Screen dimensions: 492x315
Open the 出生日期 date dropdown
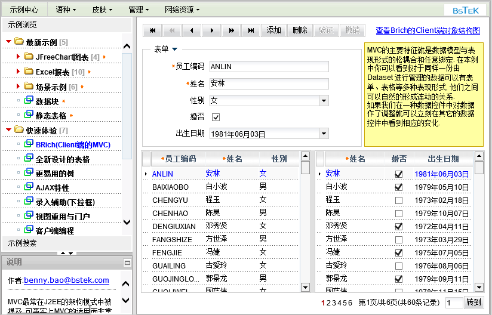tap(323, 134)
